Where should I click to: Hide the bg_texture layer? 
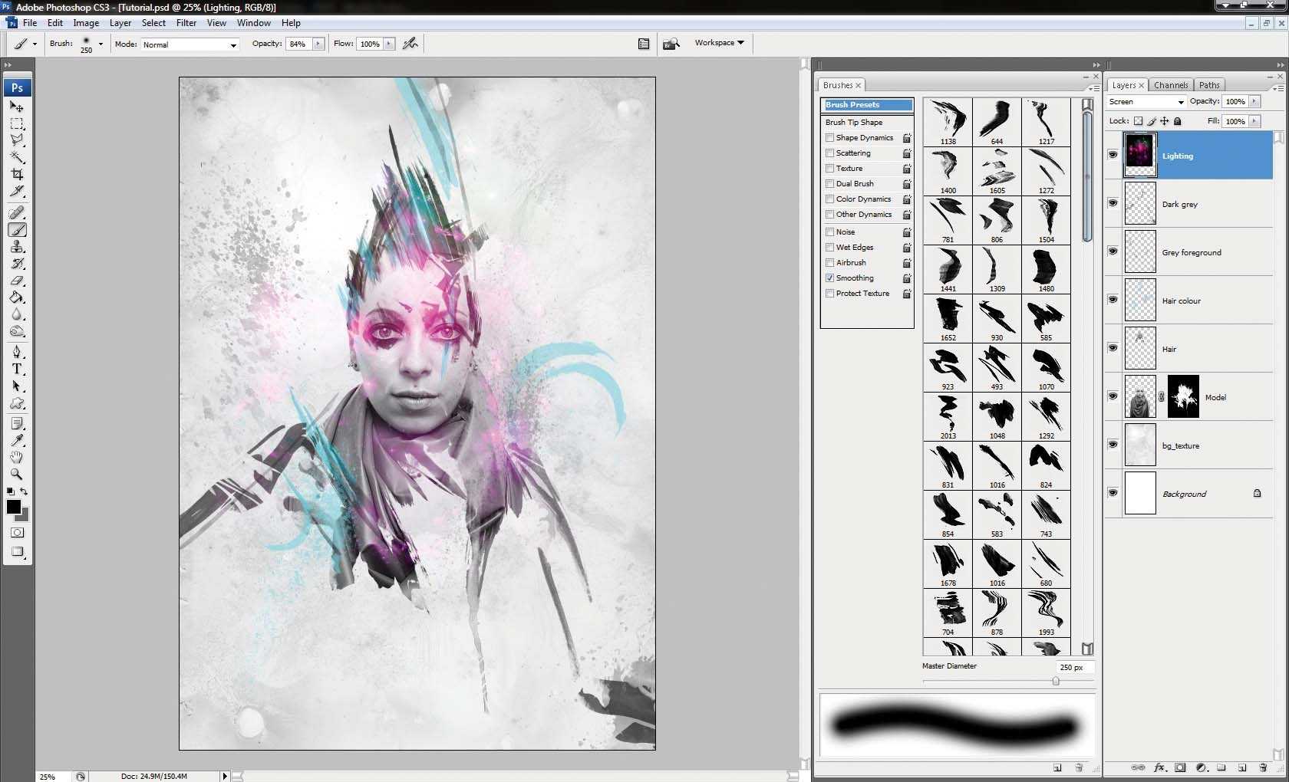pos(1113,444)
